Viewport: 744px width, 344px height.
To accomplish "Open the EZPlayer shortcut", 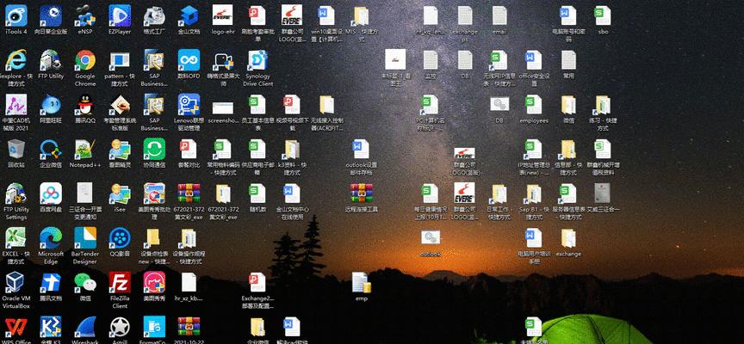I will (x=120, y=15).
